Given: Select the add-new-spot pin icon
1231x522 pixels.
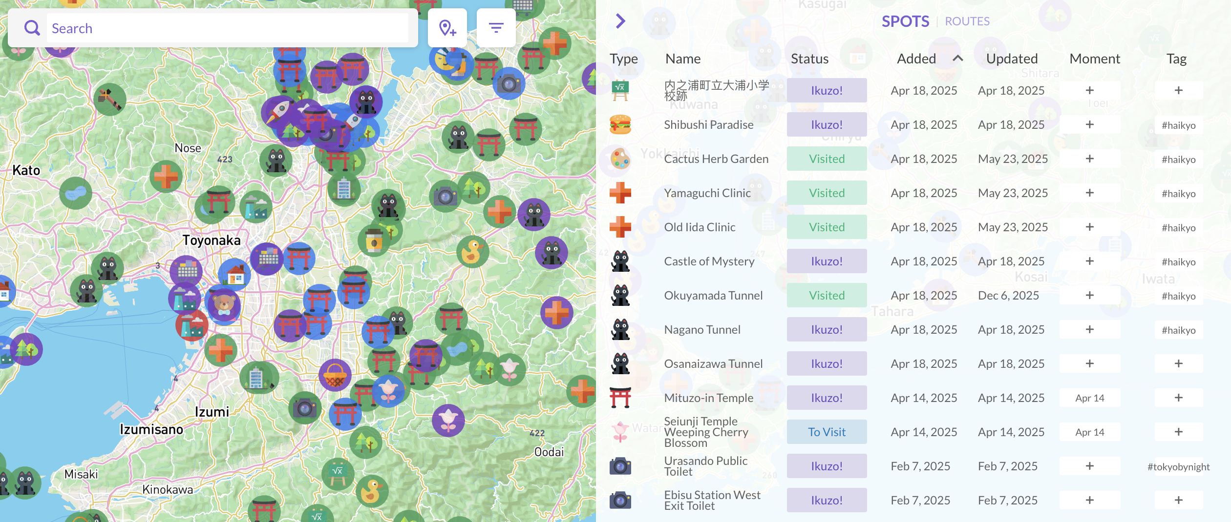Looking at the screenshot, I should click(447, 28).
